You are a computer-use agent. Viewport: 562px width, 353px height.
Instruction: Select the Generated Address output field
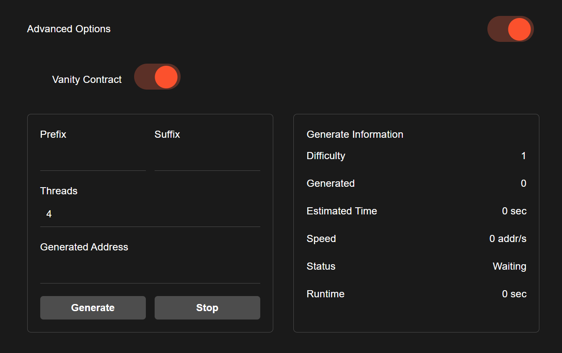click(x=150, y=271)
